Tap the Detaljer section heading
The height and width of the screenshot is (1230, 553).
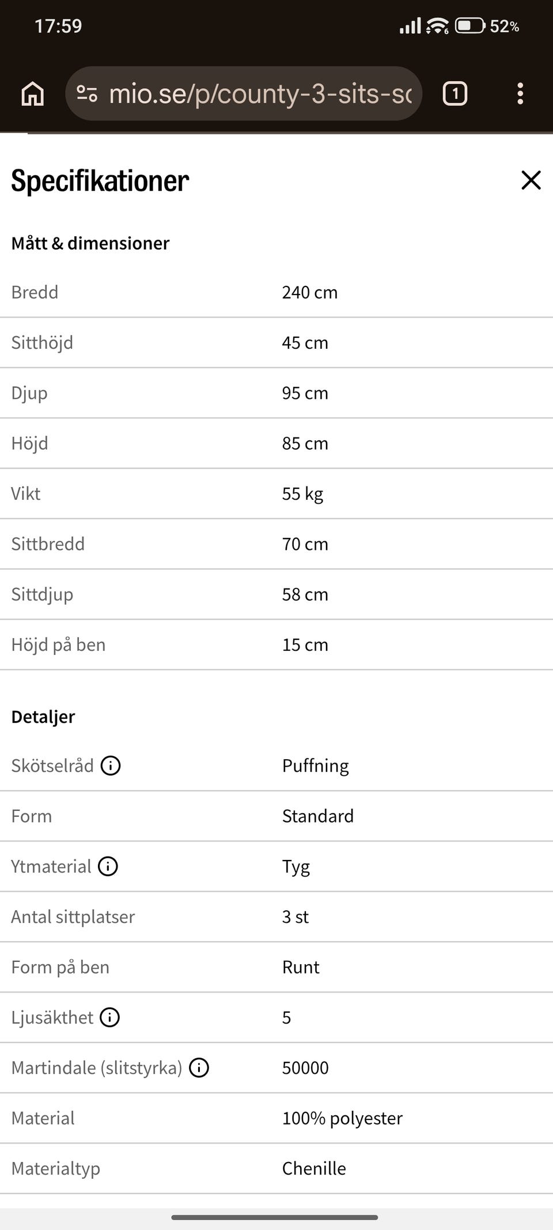pos(43,716)
